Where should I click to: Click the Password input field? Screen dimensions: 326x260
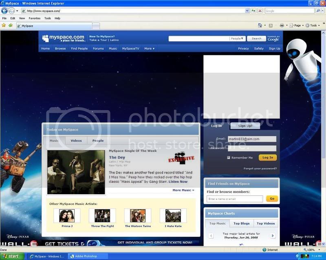[x=252, y=148]
